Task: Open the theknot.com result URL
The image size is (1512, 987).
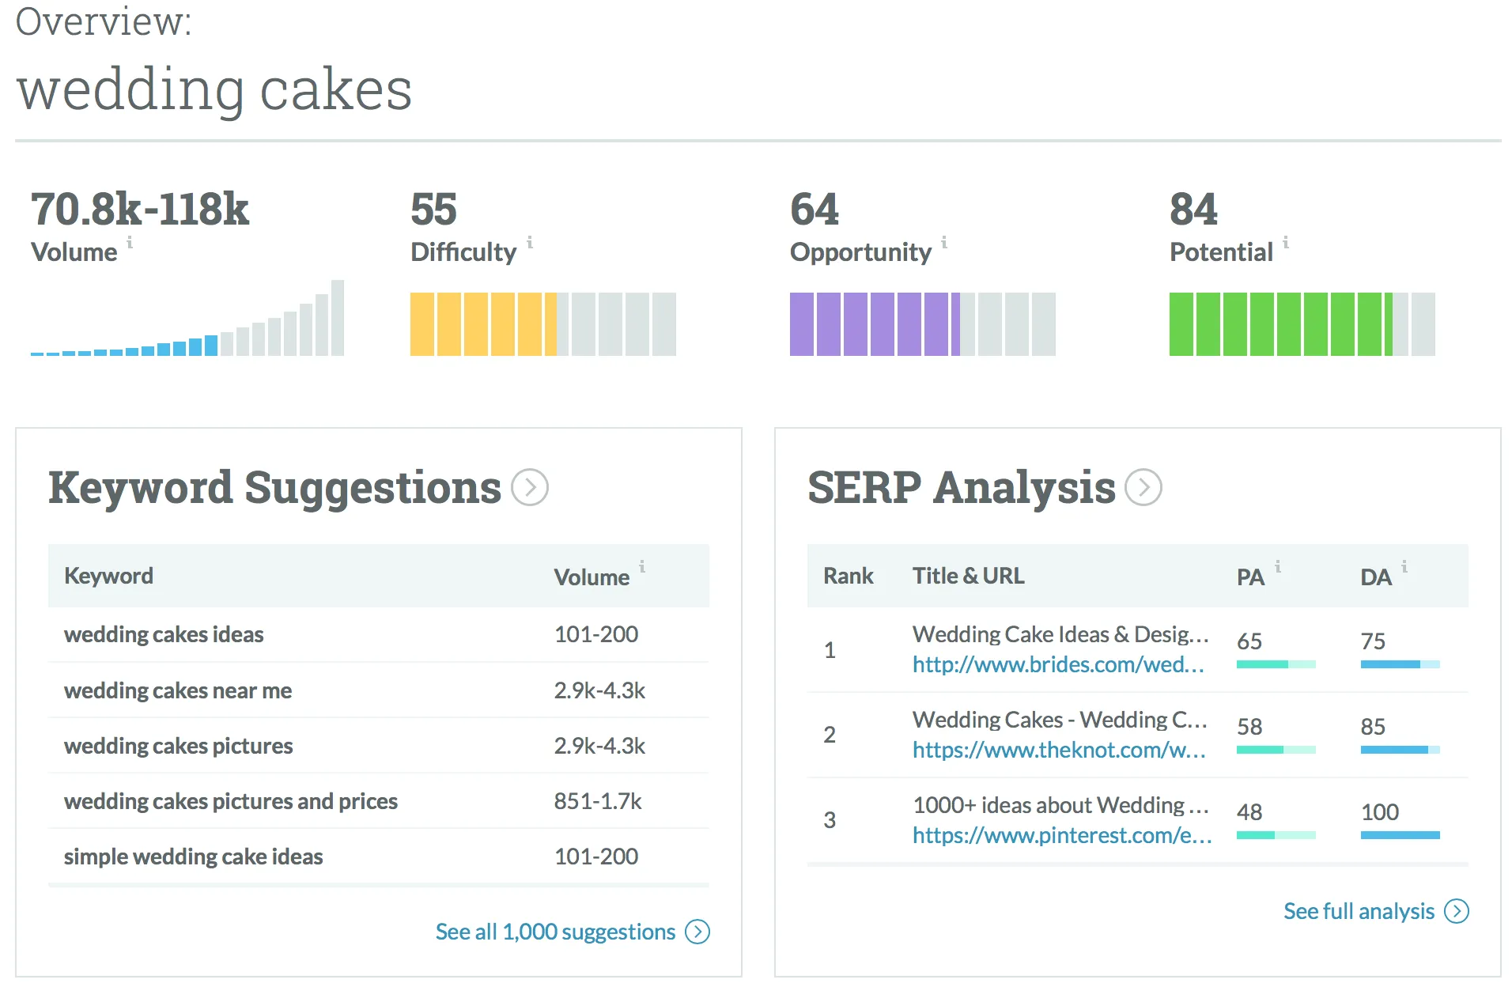Action: (1059, 750)
